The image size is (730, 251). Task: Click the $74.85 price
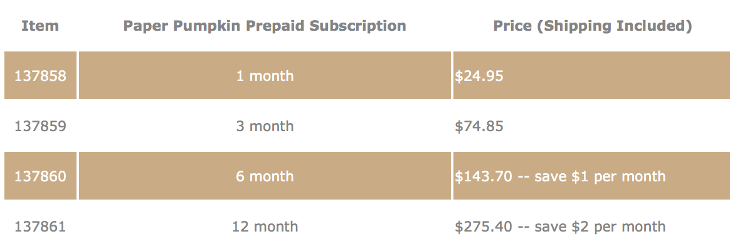tap(479, 125)
